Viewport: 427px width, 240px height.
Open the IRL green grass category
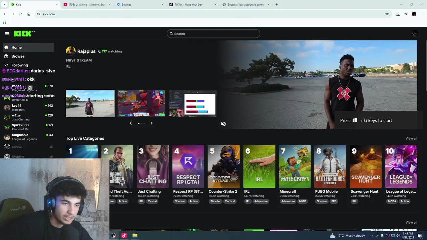coord(259,166)
